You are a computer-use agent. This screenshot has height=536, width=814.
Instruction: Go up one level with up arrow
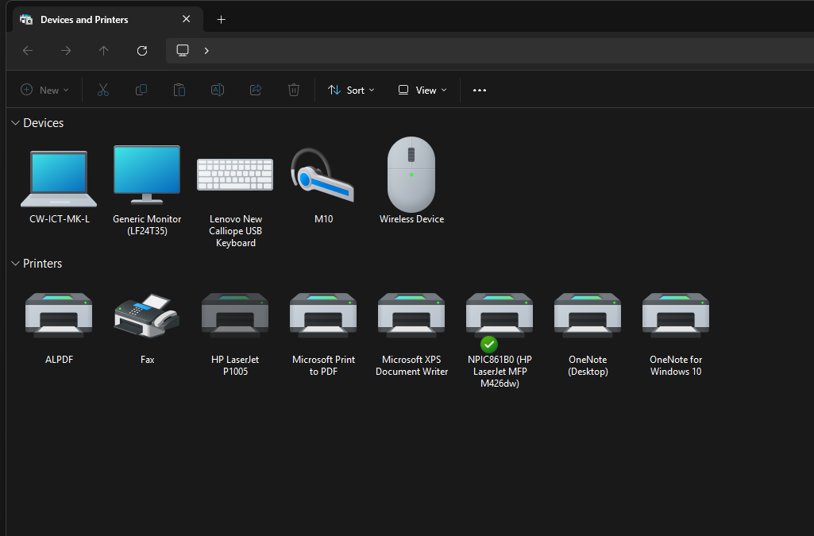(104, 50)
